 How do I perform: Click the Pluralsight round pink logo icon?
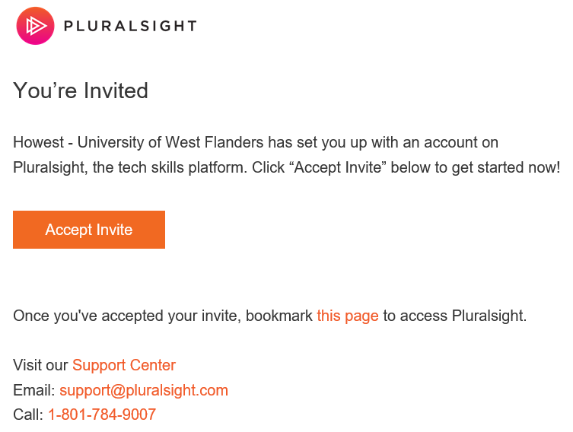(35, 26)
